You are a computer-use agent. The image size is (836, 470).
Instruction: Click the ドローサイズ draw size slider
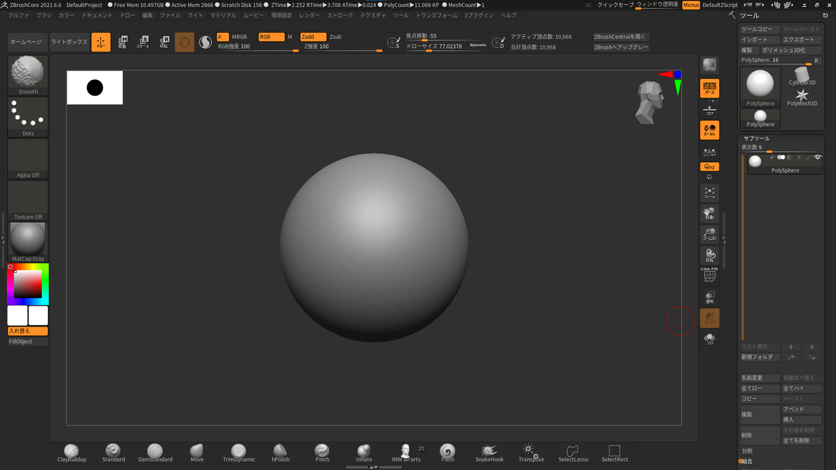[436, 47]
